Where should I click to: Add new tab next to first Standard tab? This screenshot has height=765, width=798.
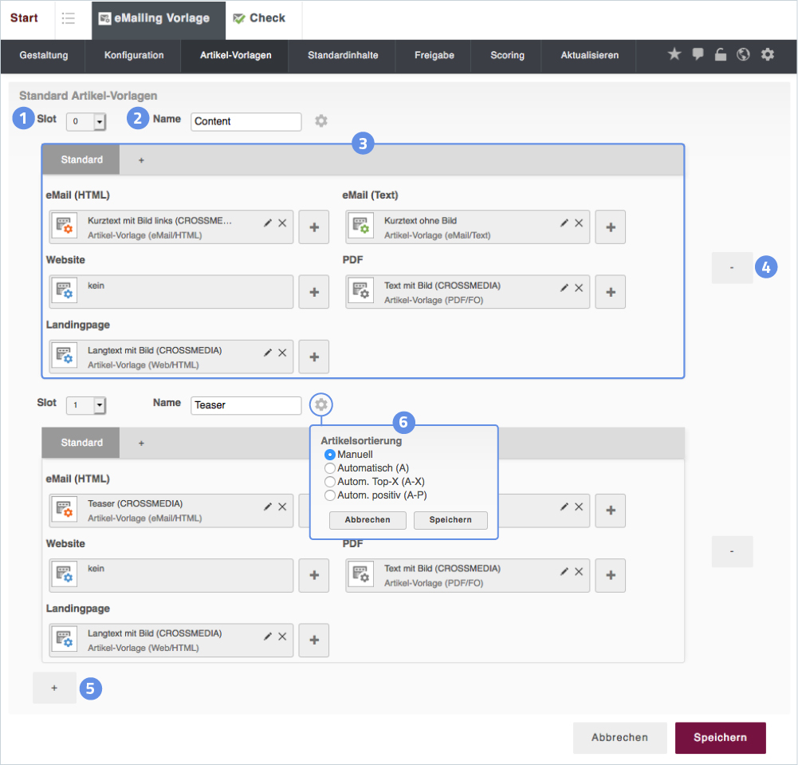tap(141, 160)
